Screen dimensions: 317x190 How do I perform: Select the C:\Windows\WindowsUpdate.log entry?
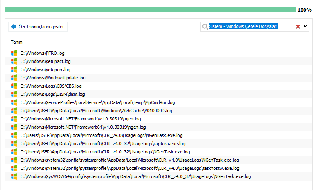159,78
